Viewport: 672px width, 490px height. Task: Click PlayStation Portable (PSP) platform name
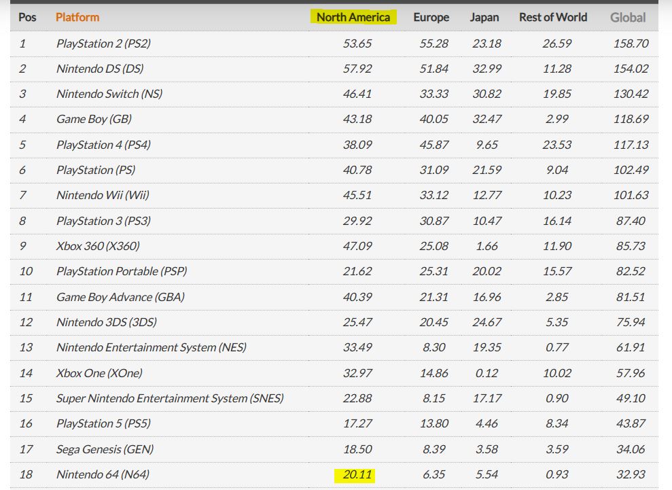pos(122,271)
